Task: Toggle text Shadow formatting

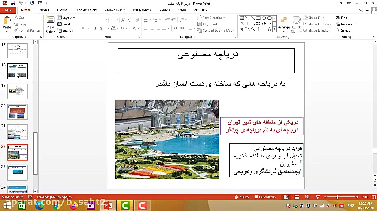Action: (x=101, y=28)
